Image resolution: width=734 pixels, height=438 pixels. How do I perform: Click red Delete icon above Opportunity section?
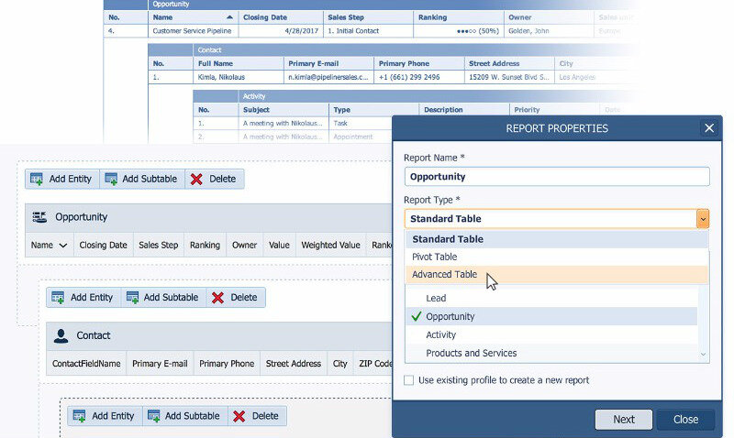point(196,179)
